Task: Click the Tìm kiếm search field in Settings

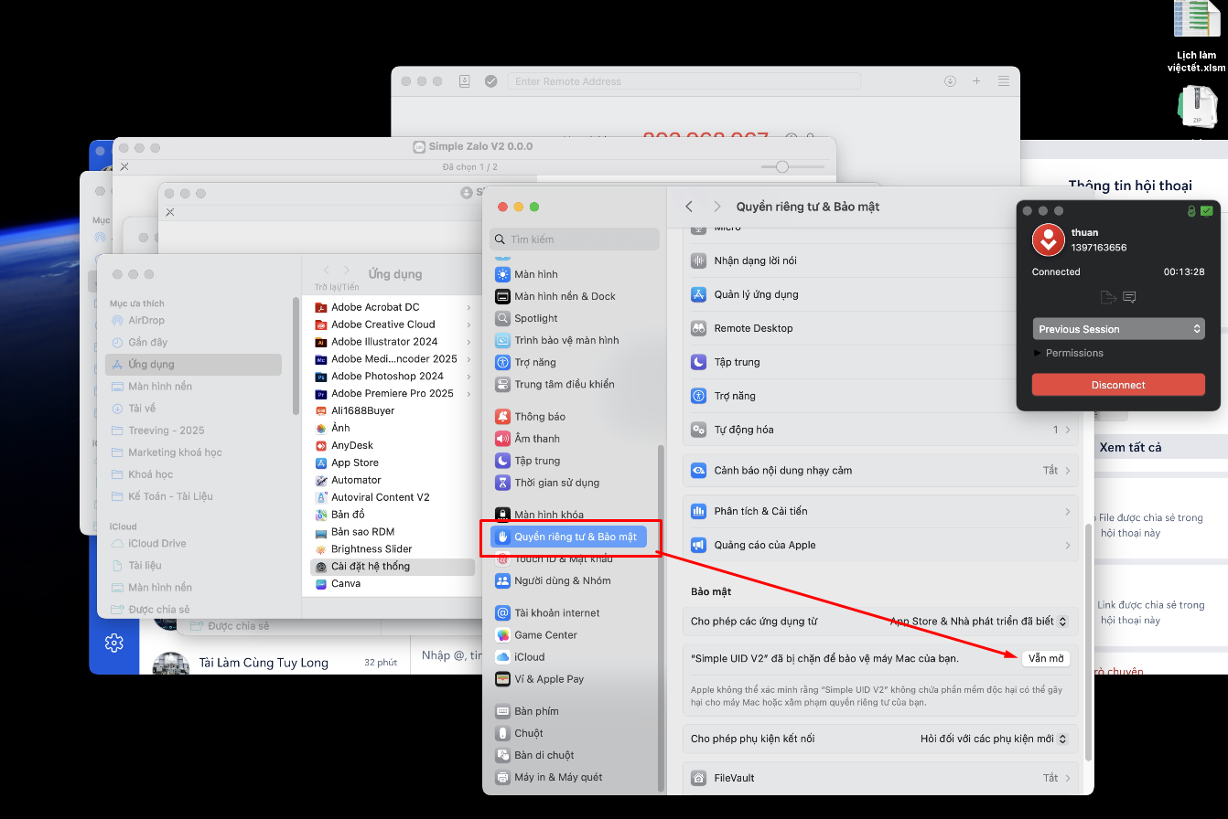Action: 575,239
